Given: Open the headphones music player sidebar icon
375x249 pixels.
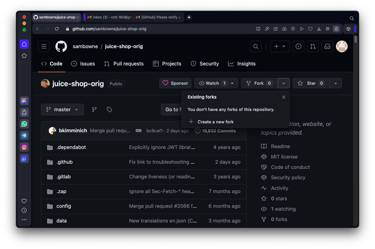Looking at the screenshot, I should (24, 159).
